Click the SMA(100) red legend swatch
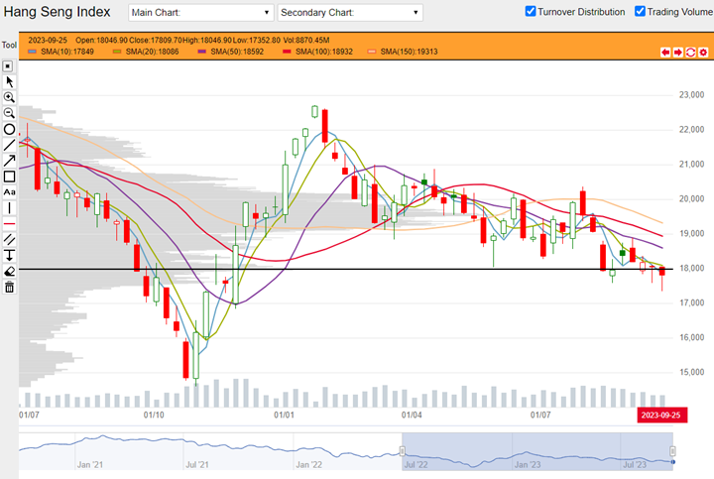 tap(287, 52)
